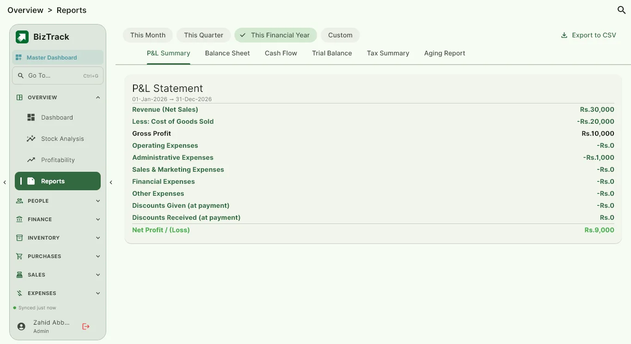Click the Profitability trend arrow icon
The height and width of the screenshot is (344, 631).
point(31,160)
